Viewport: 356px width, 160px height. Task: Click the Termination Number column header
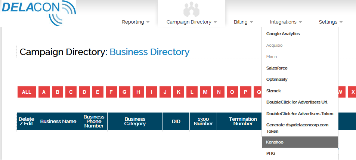click(x=239, y=121)
